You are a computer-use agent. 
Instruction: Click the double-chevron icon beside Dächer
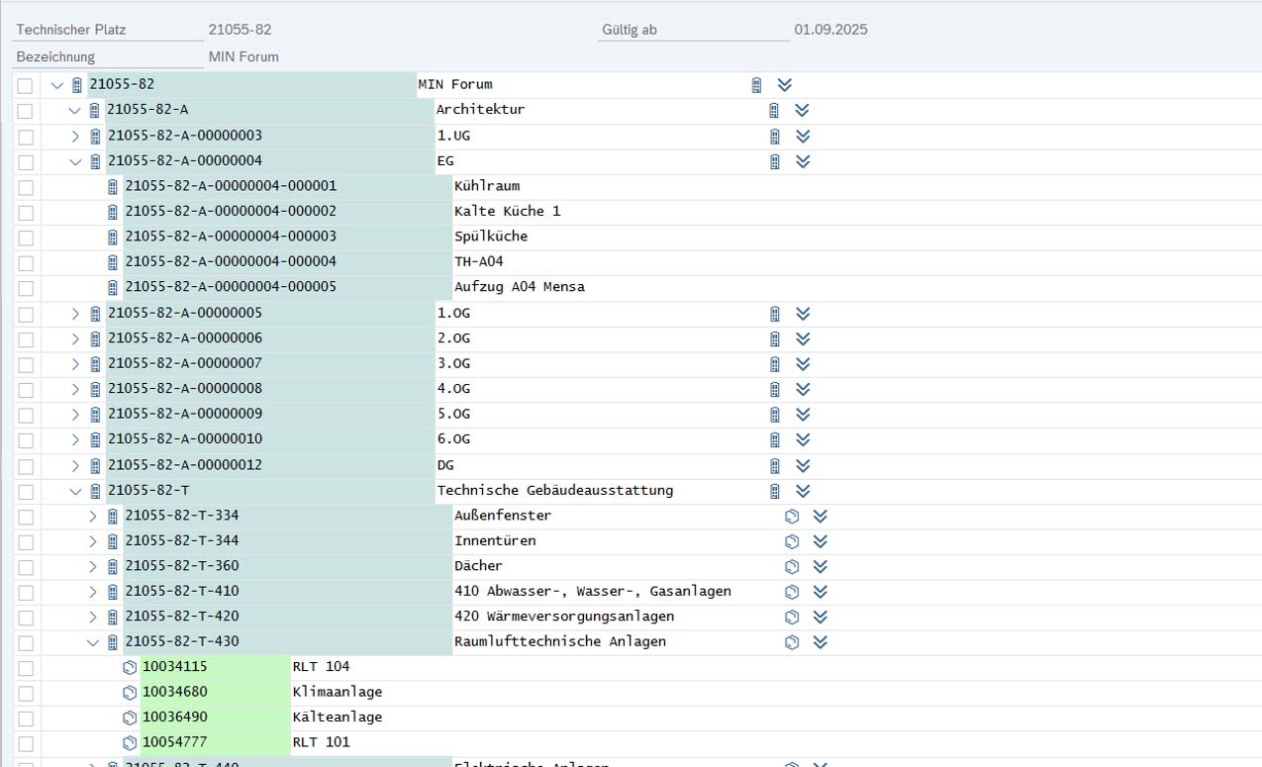(820, 566)
